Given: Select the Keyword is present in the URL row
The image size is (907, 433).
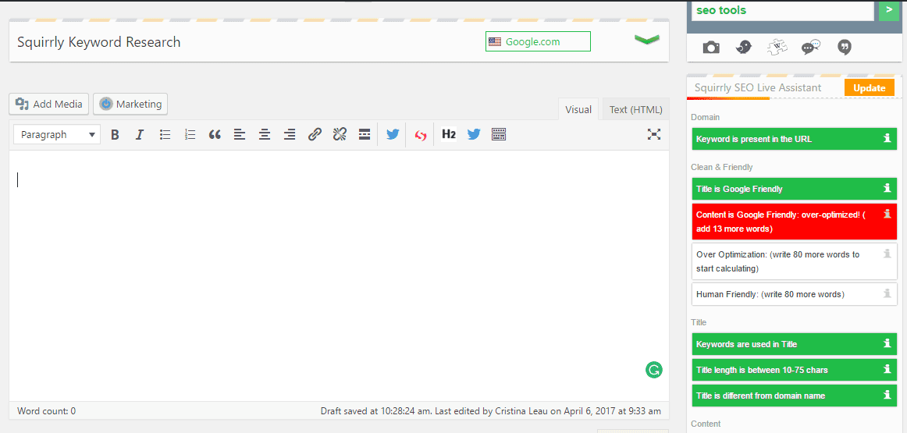Looking at the screenshot, I should pyautogui.click(x=794, y=139).
